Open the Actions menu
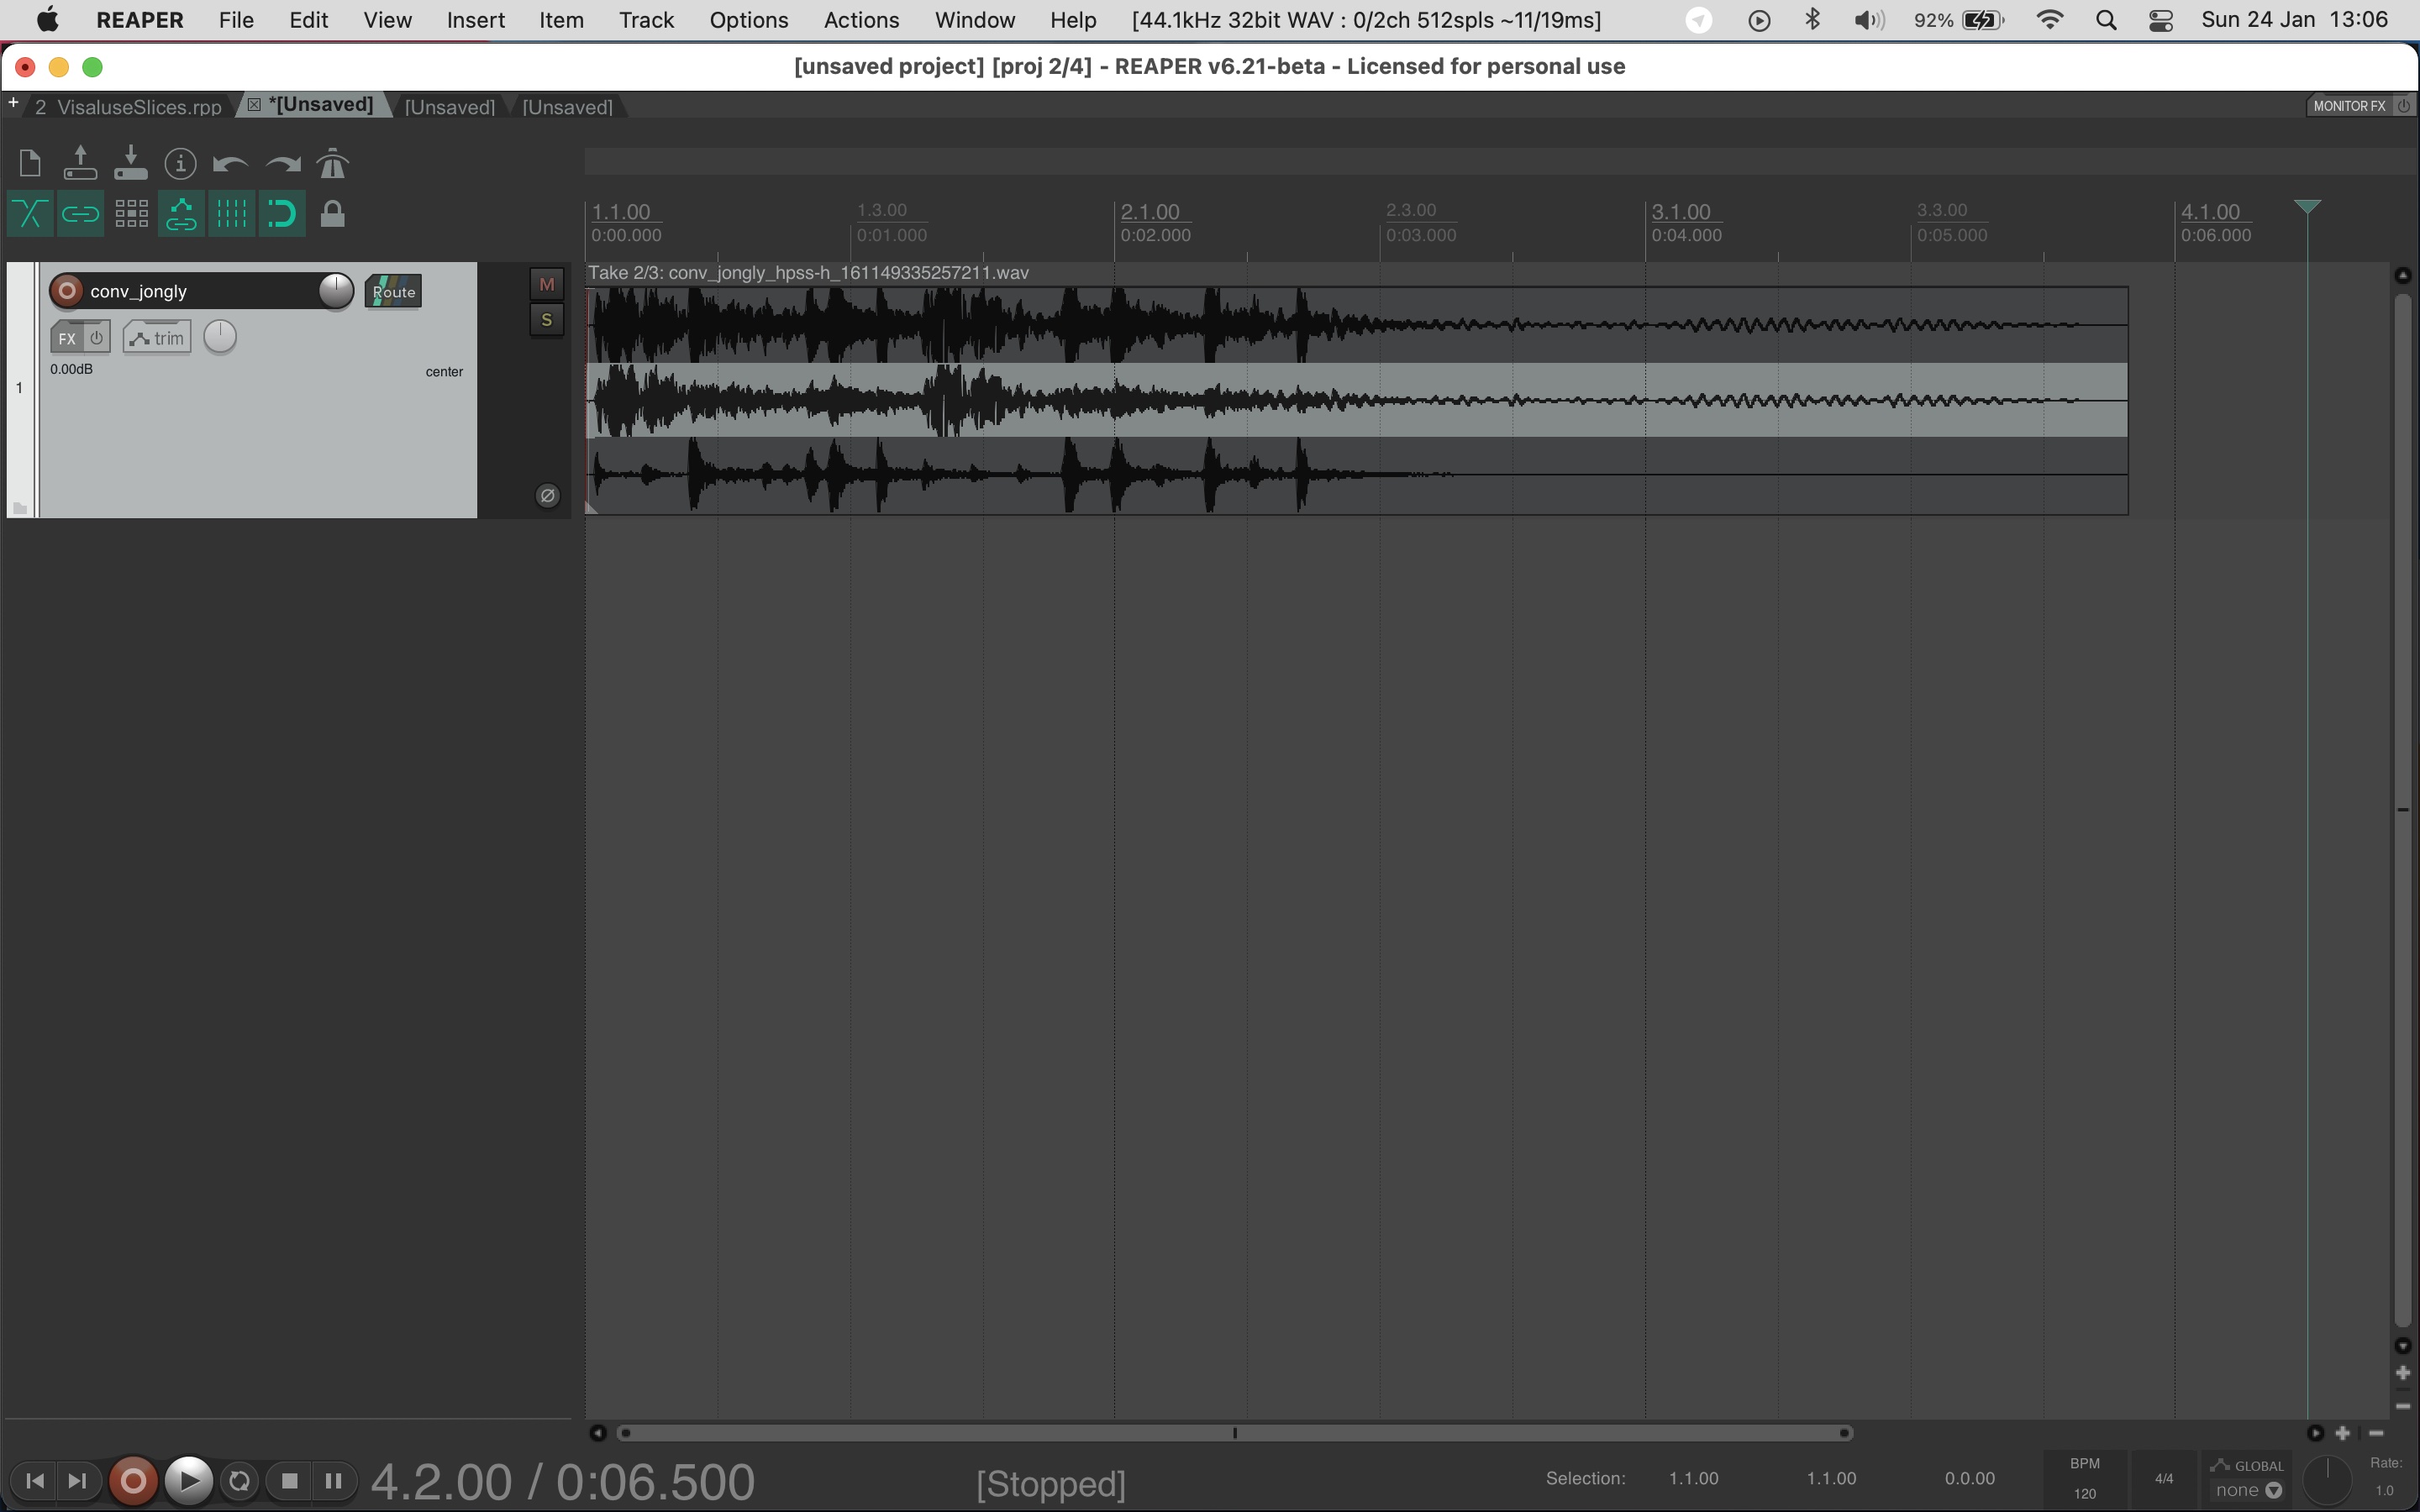The image size is (2420, 1512). coord(861,20)
